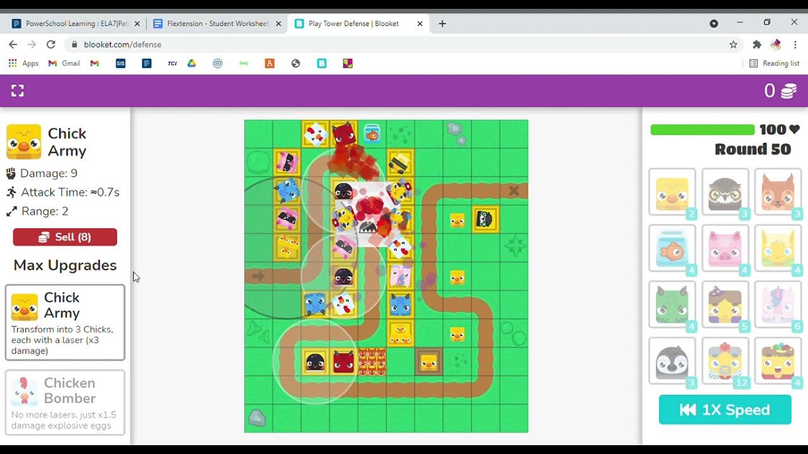Choose the Chicken Bomber upgrade card
808x454 pixels.
[65, 402]
